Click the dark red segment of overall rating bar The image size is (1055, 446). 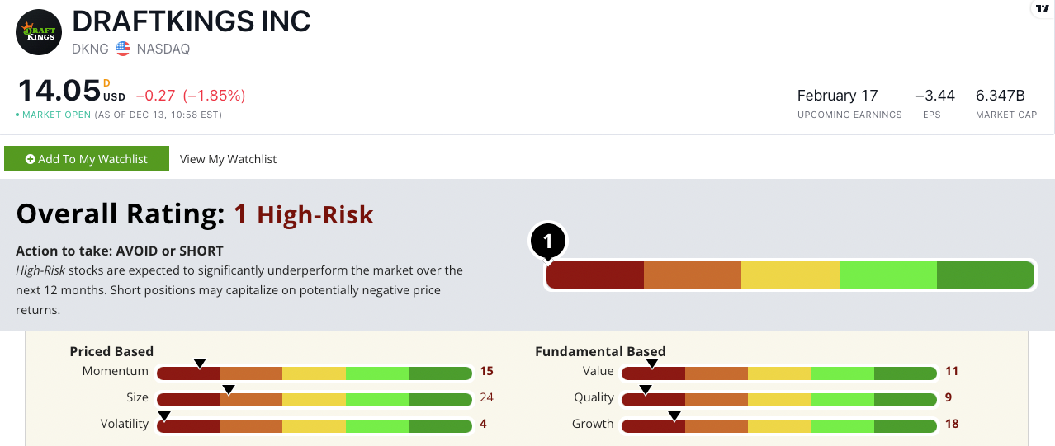tap(595, 275)
